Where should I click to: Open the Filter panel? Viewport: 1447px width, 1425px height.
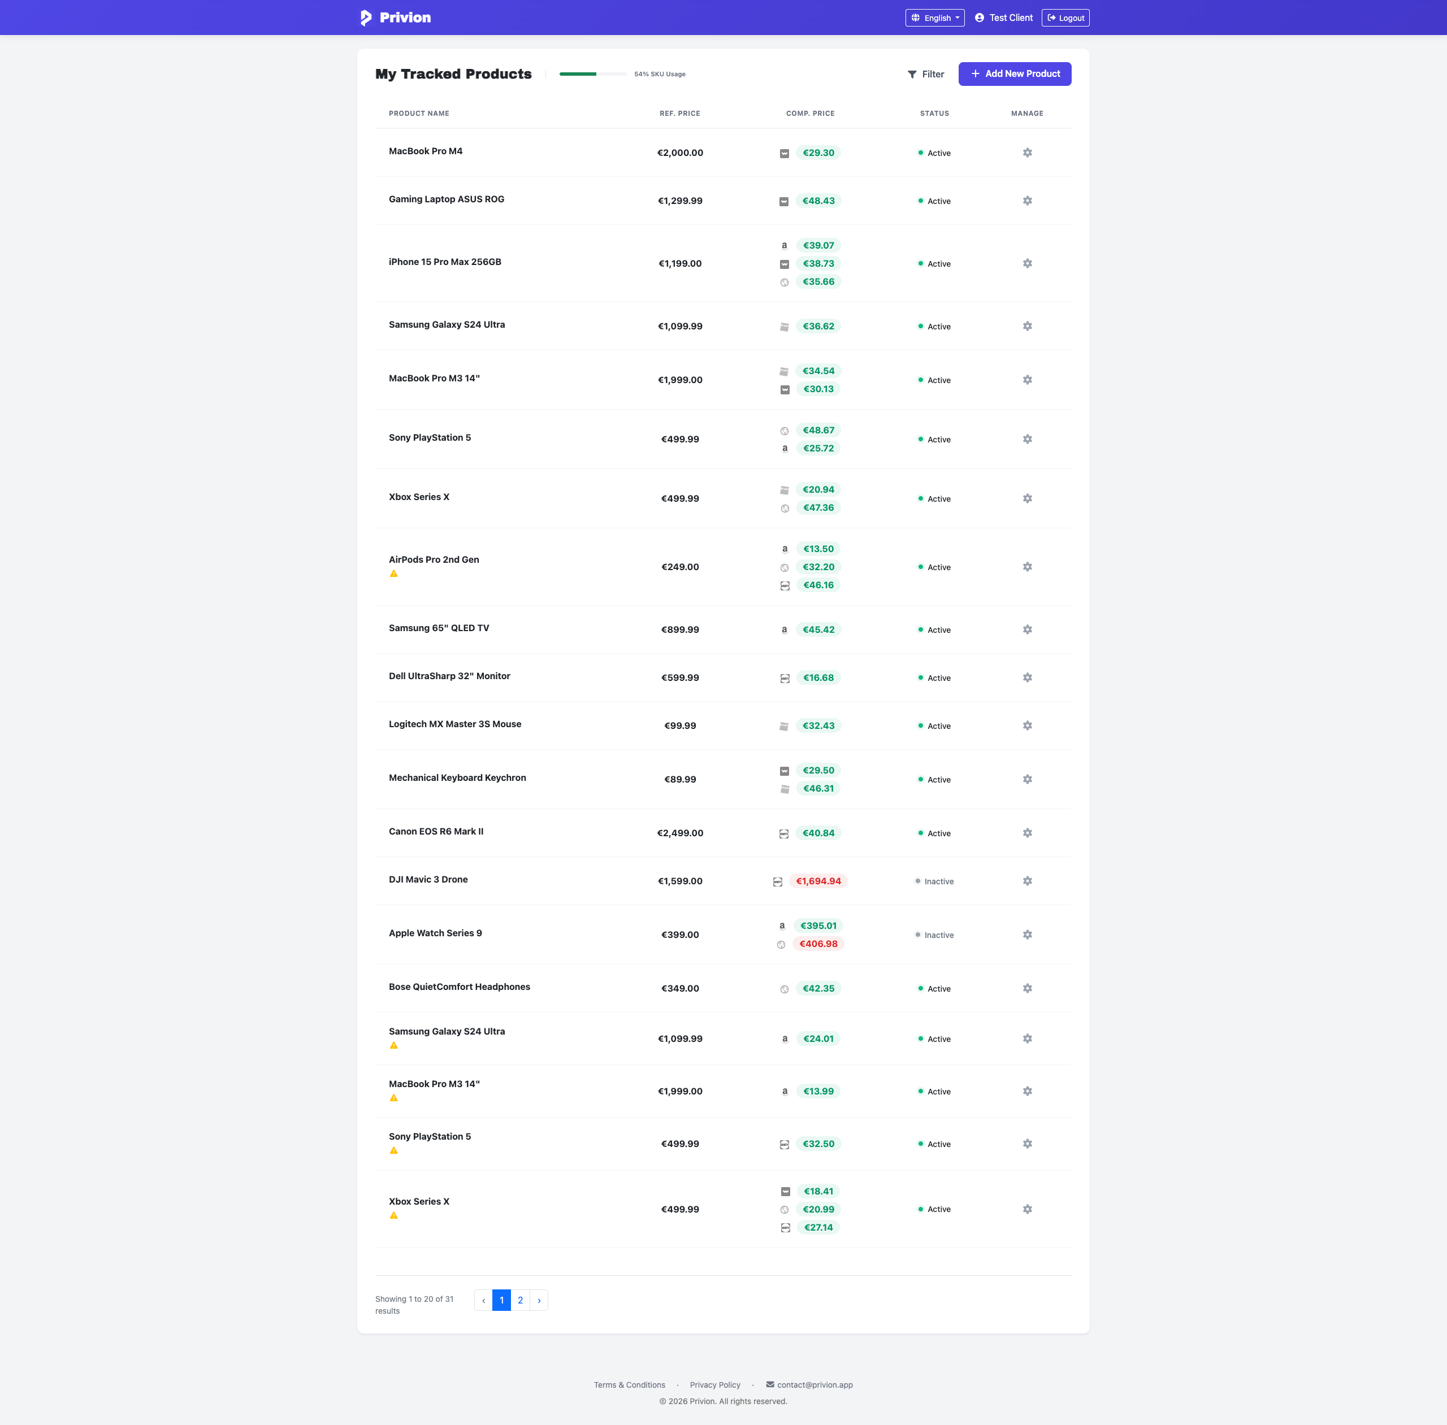pyautogui.click(x=925, y=74)
